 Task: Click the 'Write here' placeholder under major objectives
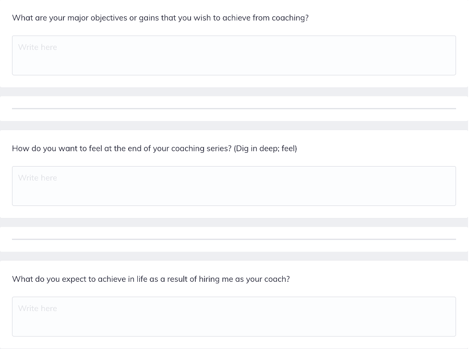click(37, 47)
